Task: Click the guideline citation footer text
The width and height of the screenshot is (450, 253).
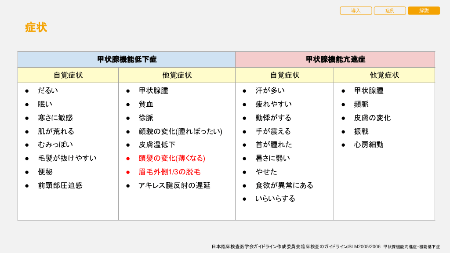Action: 326,247
